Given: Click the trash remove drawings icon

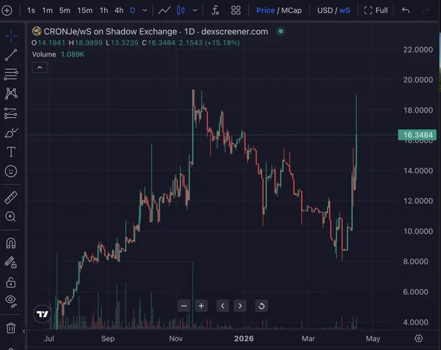Looking at the screenshot, I should [x=11, y=328].
